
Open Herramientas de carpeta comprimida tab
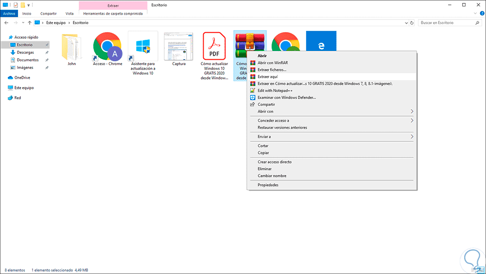[113, 14]
